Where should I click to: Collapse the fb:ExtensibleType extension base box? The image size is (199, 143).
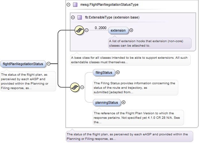[x=73, y=18]
